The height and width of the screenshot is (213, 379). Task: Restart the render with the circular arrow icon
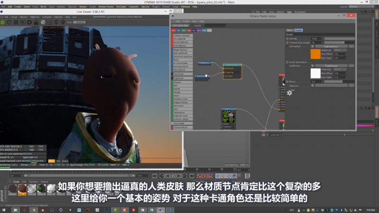coord(9,22)
